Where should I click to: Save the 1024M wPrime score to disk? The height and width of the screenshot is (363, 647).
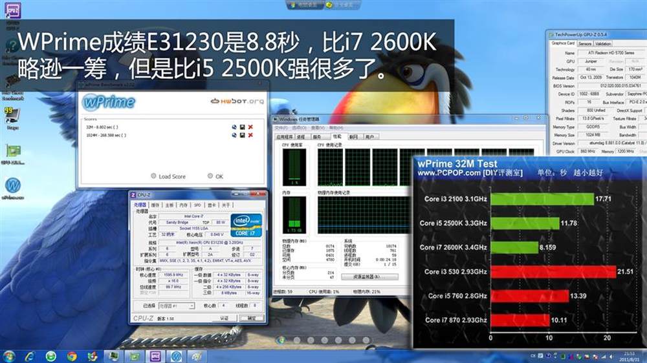point(242,135)
